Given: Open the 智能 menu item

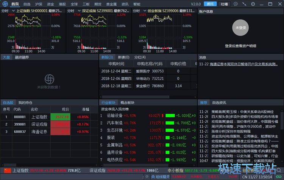Looking at the screenshot, I should click(x=137, y=4).
